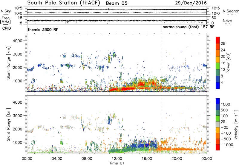Viewport: 239px width, 165px height.
Task: Click the 'Time UT' axis label
Action: (117, 163)
